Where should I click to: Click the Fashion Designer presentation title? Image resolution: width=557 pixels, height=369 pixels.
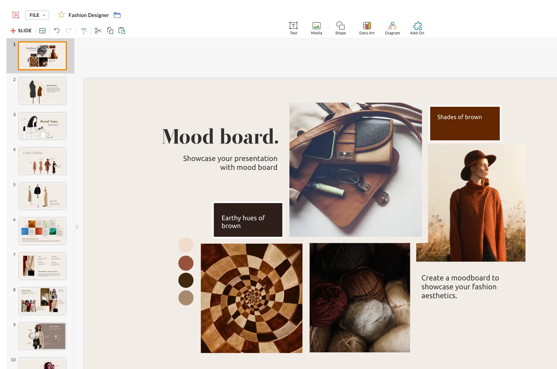[x=89, y=15]
